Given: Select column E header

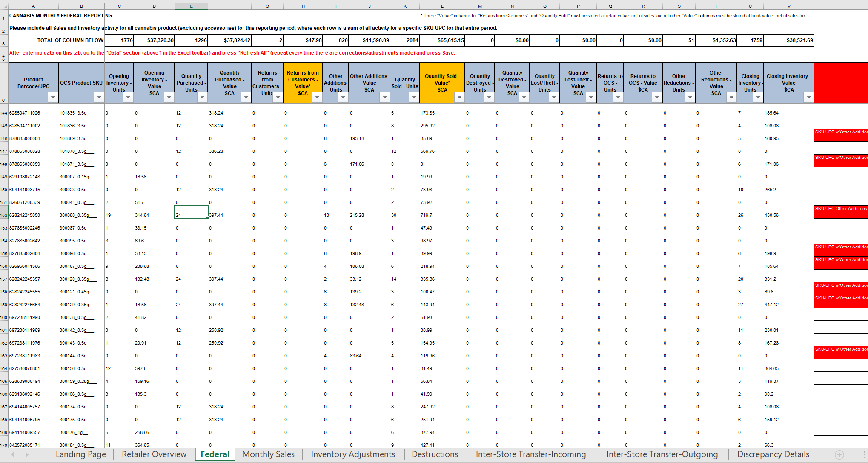Looking at the screenshot, I should [191, 6].
